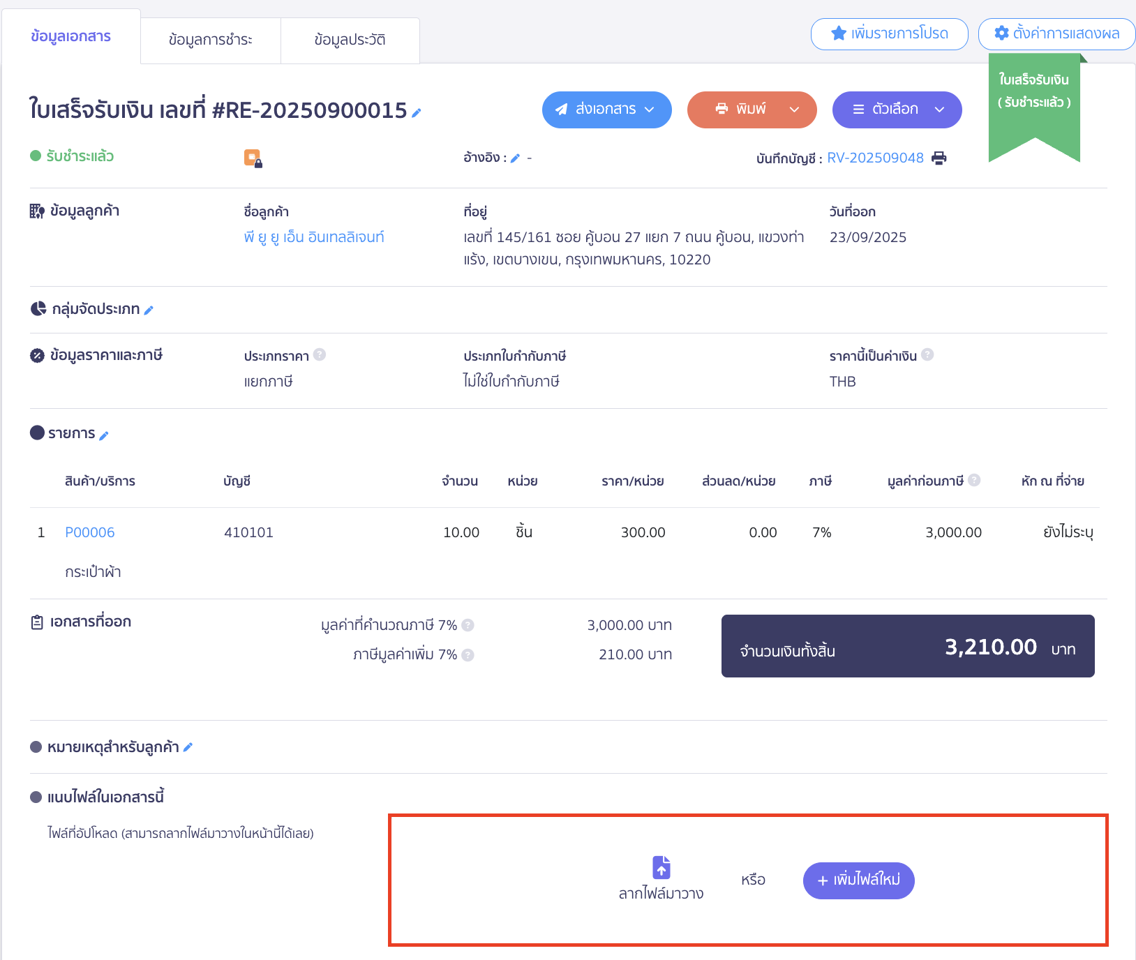
Task: Open the ตัวเลือก options dropdown
Action: (897, 110)
